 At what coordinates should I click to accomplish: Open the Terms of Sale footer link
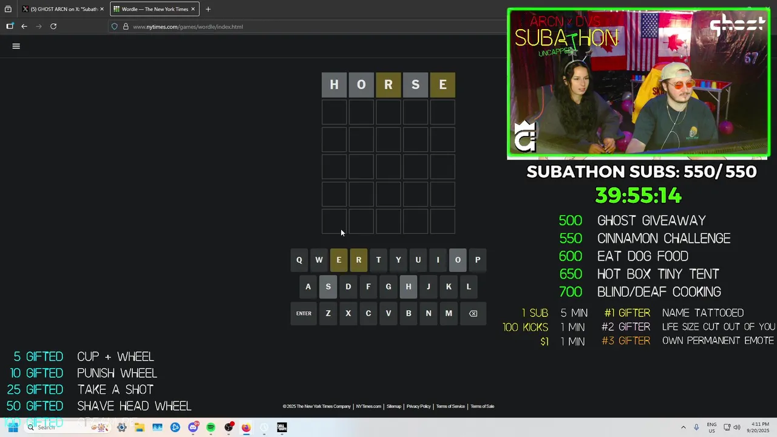click(x=483, y=407)
